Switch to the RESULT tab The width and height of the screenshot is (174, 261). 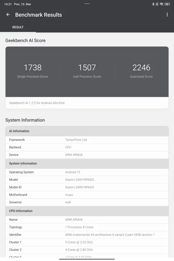coord(18,27)
